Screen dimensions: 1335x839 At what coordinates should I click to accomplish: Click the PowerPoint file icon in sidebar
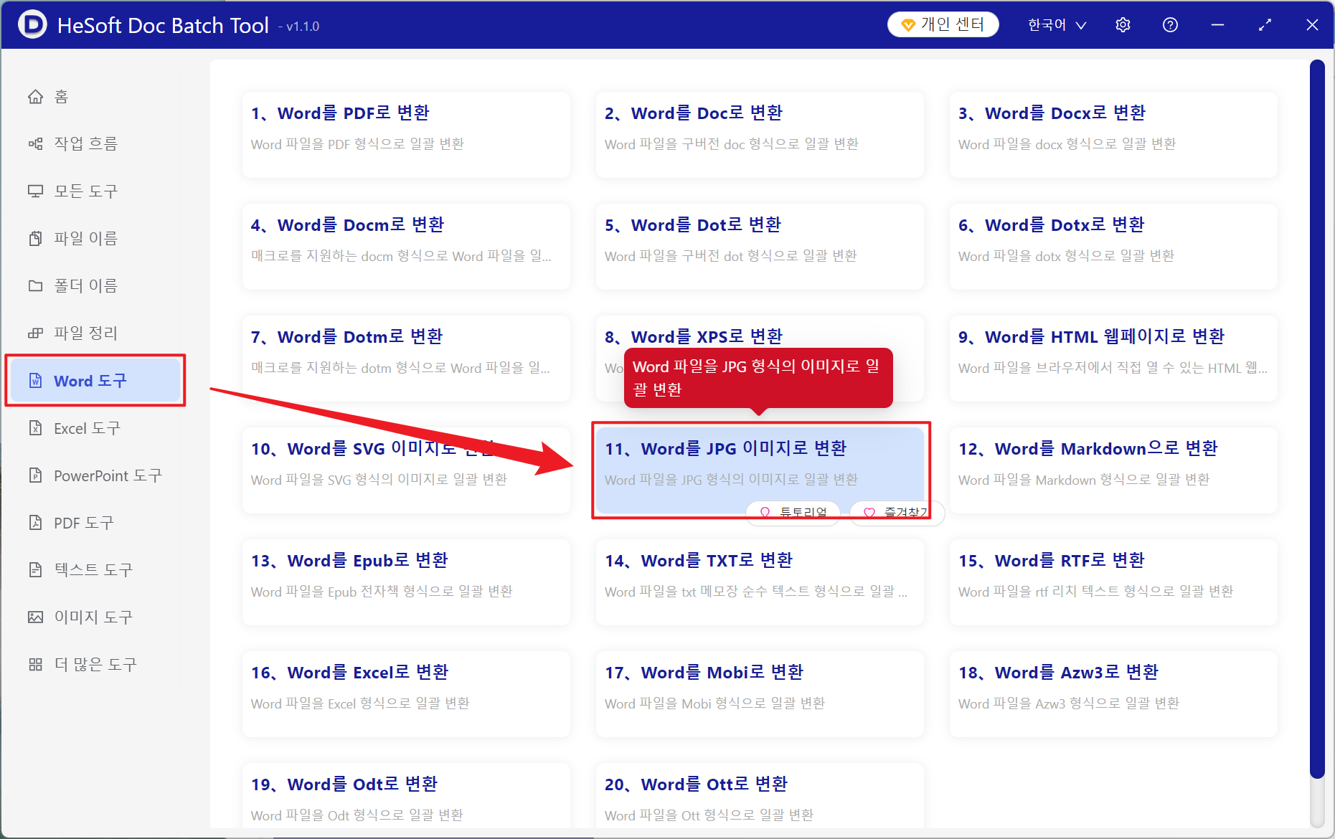35,475
